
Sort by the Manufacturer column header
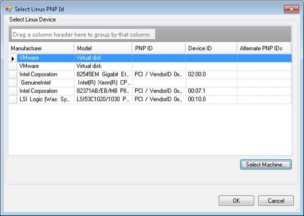pos(41,48)
